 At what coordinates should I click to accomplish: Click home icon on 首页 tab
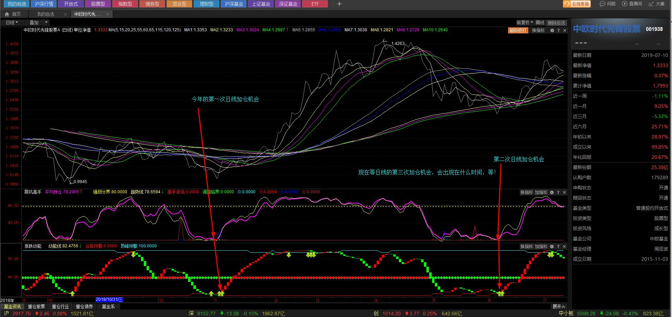[7, 14]
